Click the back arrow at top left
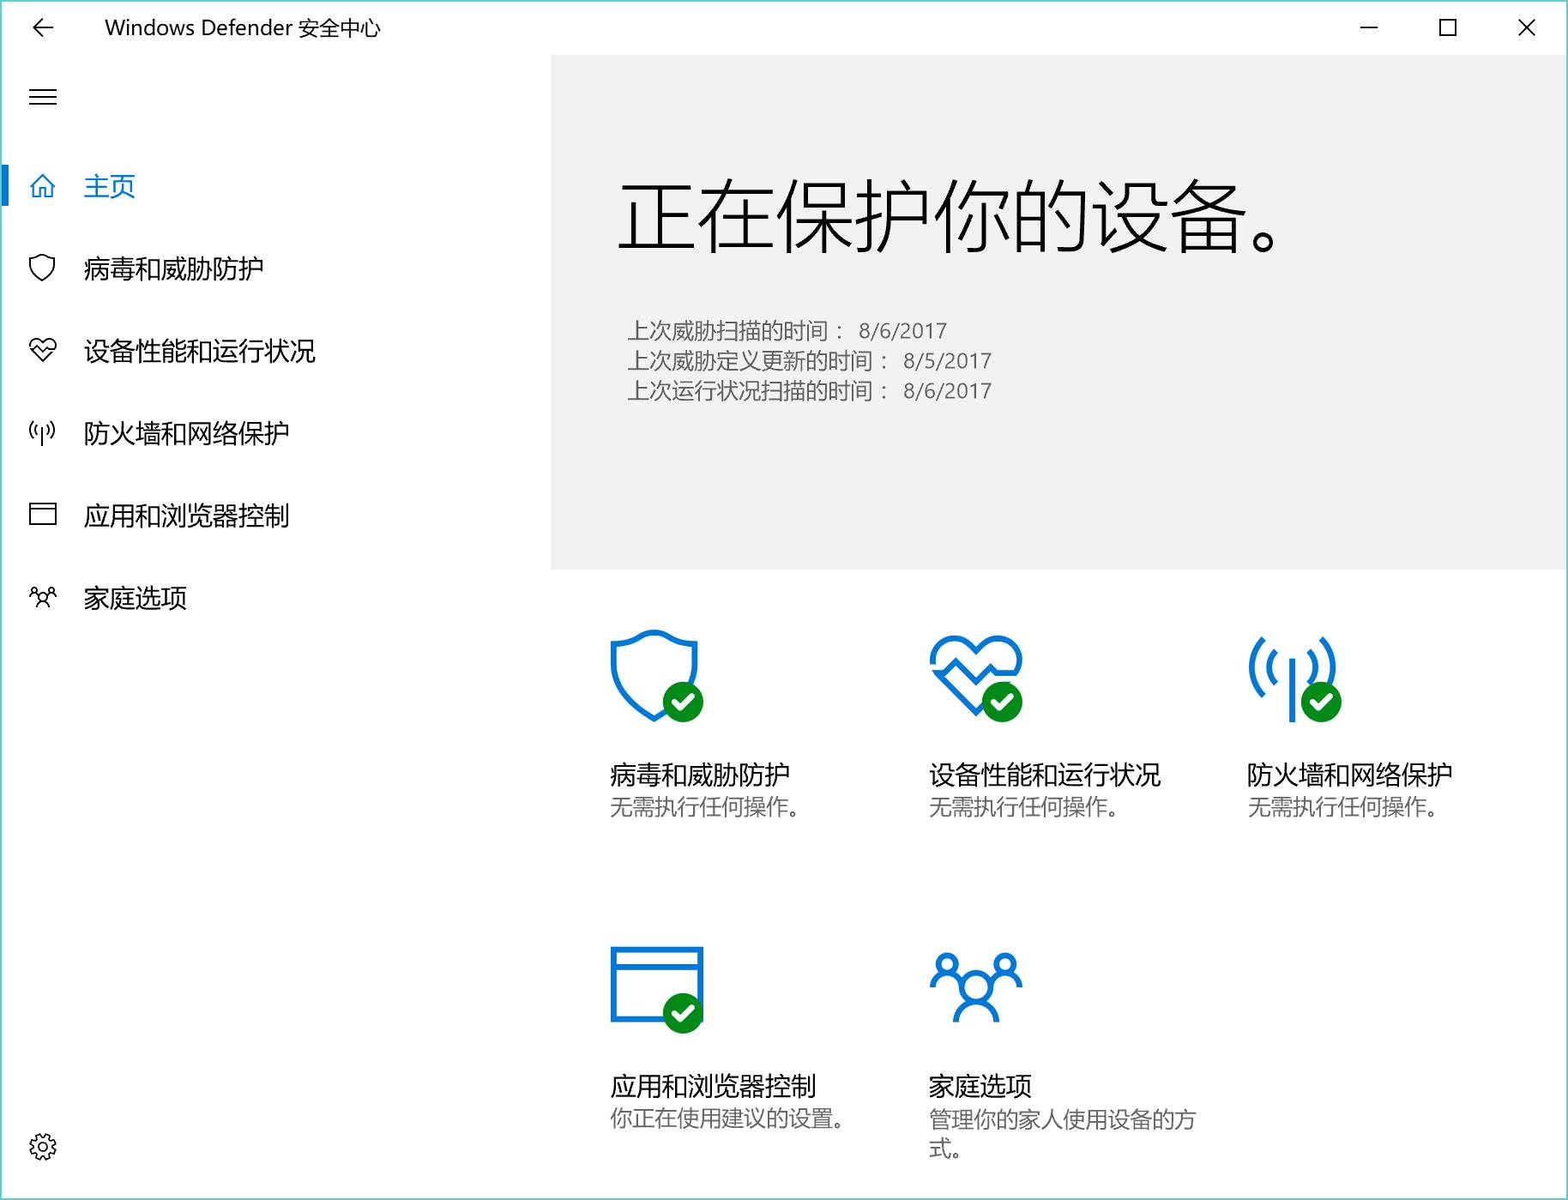 click(42, 27)
